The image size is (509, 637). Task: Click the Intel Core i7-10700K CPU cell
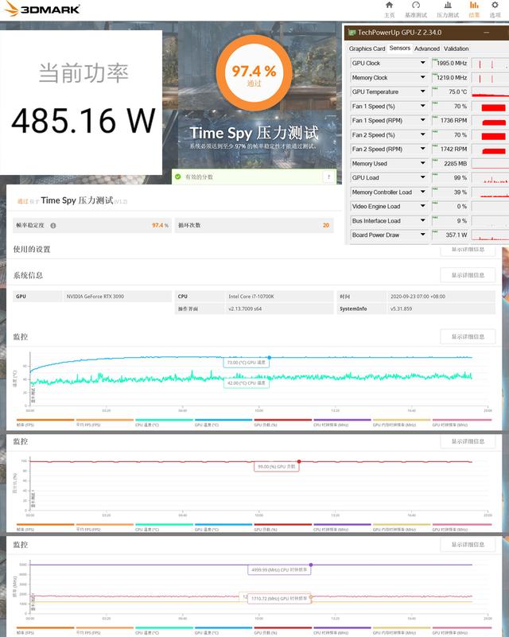pos(278,297)
